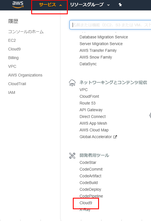Open AWS Organizations from history

(25, 75)
